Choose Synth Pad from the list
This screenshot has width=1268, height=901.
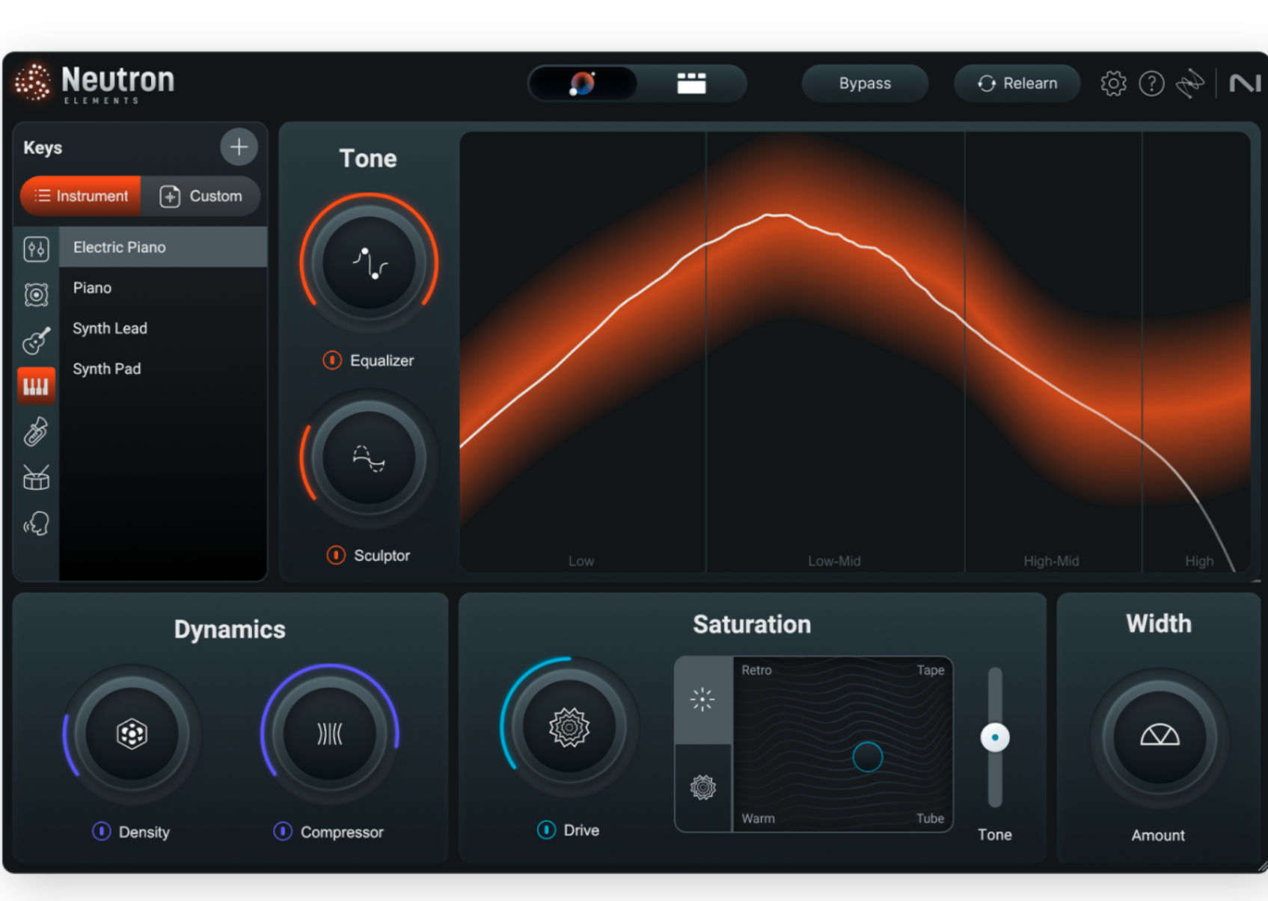(163, 369)
